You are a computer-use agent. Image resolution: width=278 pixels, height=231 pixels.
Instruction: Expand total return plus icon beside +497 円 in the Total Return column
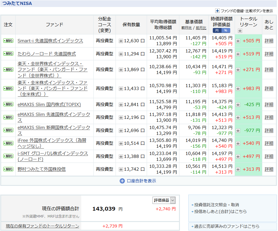click(238, 156)
